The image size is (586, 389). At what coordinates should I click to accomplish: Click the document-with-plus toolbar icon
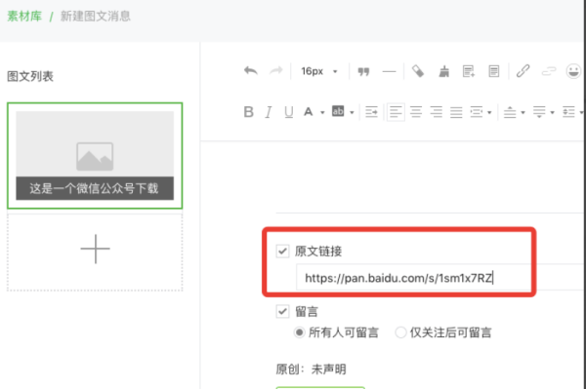tap(469, 71)
